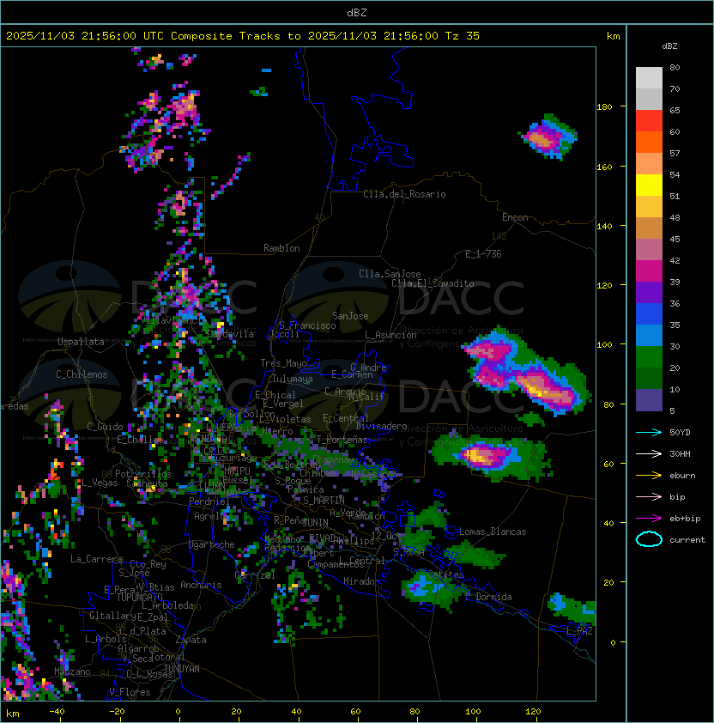
Task: Click the '50YD' legend label
Action: (x=680, y=433)
